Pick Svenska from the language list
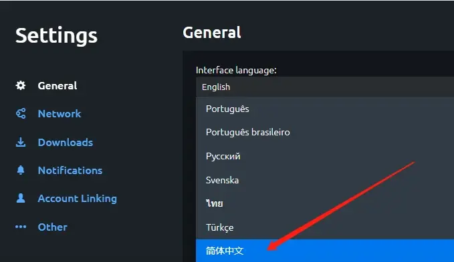Image resolution: width=454 pixels, height=262 pixels. [325, 180]
